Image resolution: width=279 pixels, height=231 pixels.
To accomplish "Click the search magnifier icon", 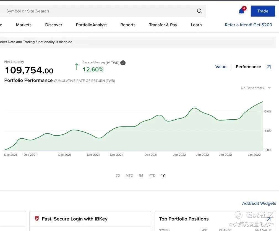I will point(199,11).
